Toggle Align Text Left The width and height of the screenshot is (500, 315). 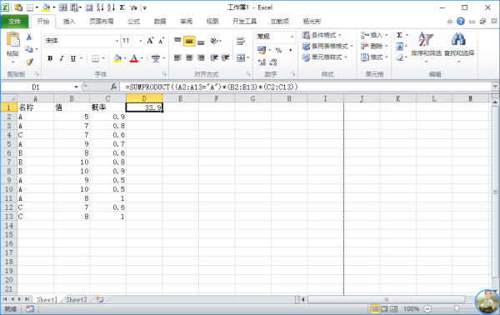point(177,57)
